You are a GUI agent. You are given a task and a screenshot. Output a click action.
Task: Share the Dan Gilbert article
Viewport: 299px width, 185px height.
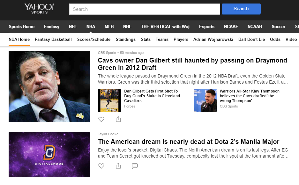click(118, 119)
